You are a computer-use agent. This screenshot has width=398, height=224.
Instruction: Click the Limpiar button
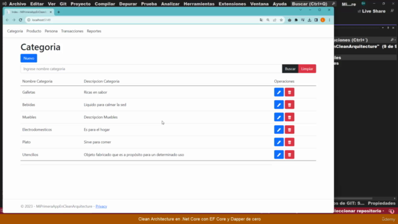pos(307,69)
